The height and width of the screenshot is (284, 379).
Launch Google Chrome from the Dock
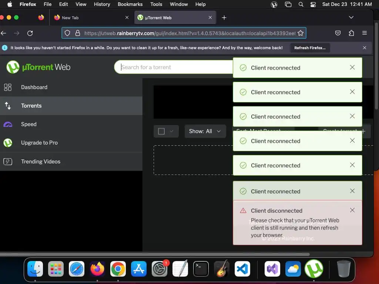(118, 269)
